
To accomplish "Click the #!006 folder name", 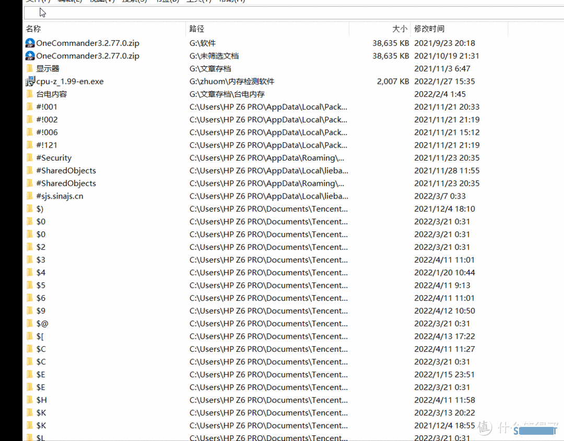I will (47, 132).
